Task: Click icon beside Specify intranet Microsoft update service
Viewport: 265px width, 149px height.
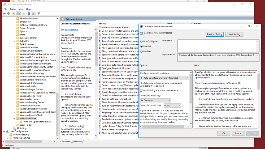Action: point(100,72)
